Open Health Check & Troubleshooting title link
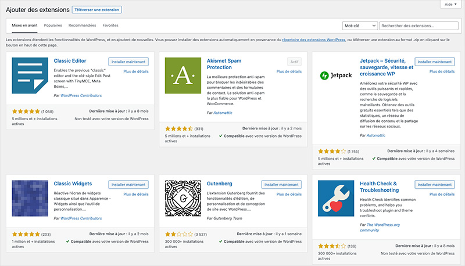Viewport: 465px width, 266px height. point(380,186)
